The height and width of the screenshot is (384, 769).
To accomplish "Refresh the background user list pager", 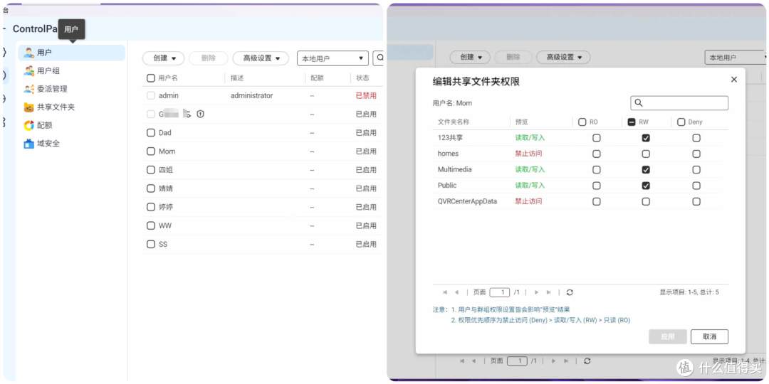I will [587, 361].
